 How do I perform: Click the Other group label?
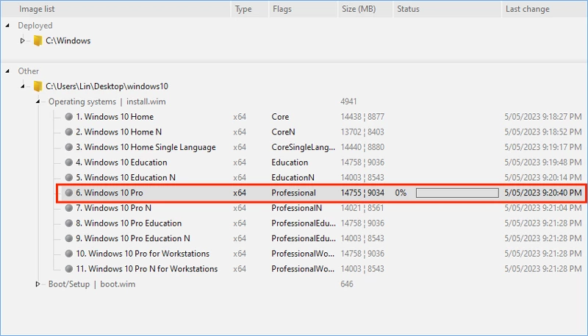coord(29,71)
